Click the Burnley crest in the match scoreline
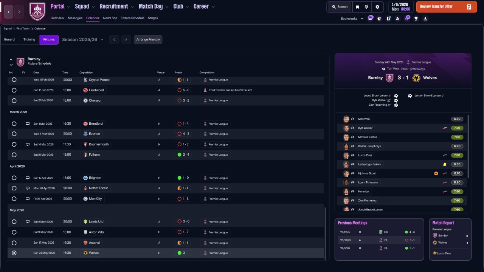This screenshot has height=272, width=484. coord(389,78)
